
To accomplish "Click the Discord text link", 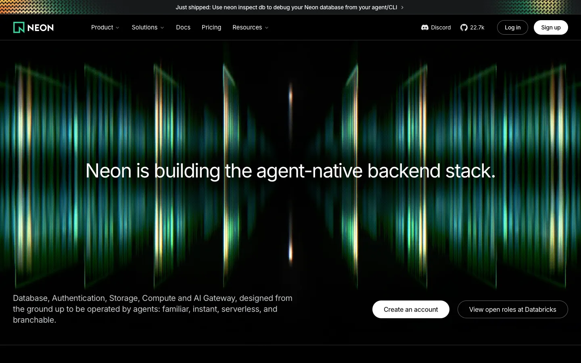I will coord(441,27).
